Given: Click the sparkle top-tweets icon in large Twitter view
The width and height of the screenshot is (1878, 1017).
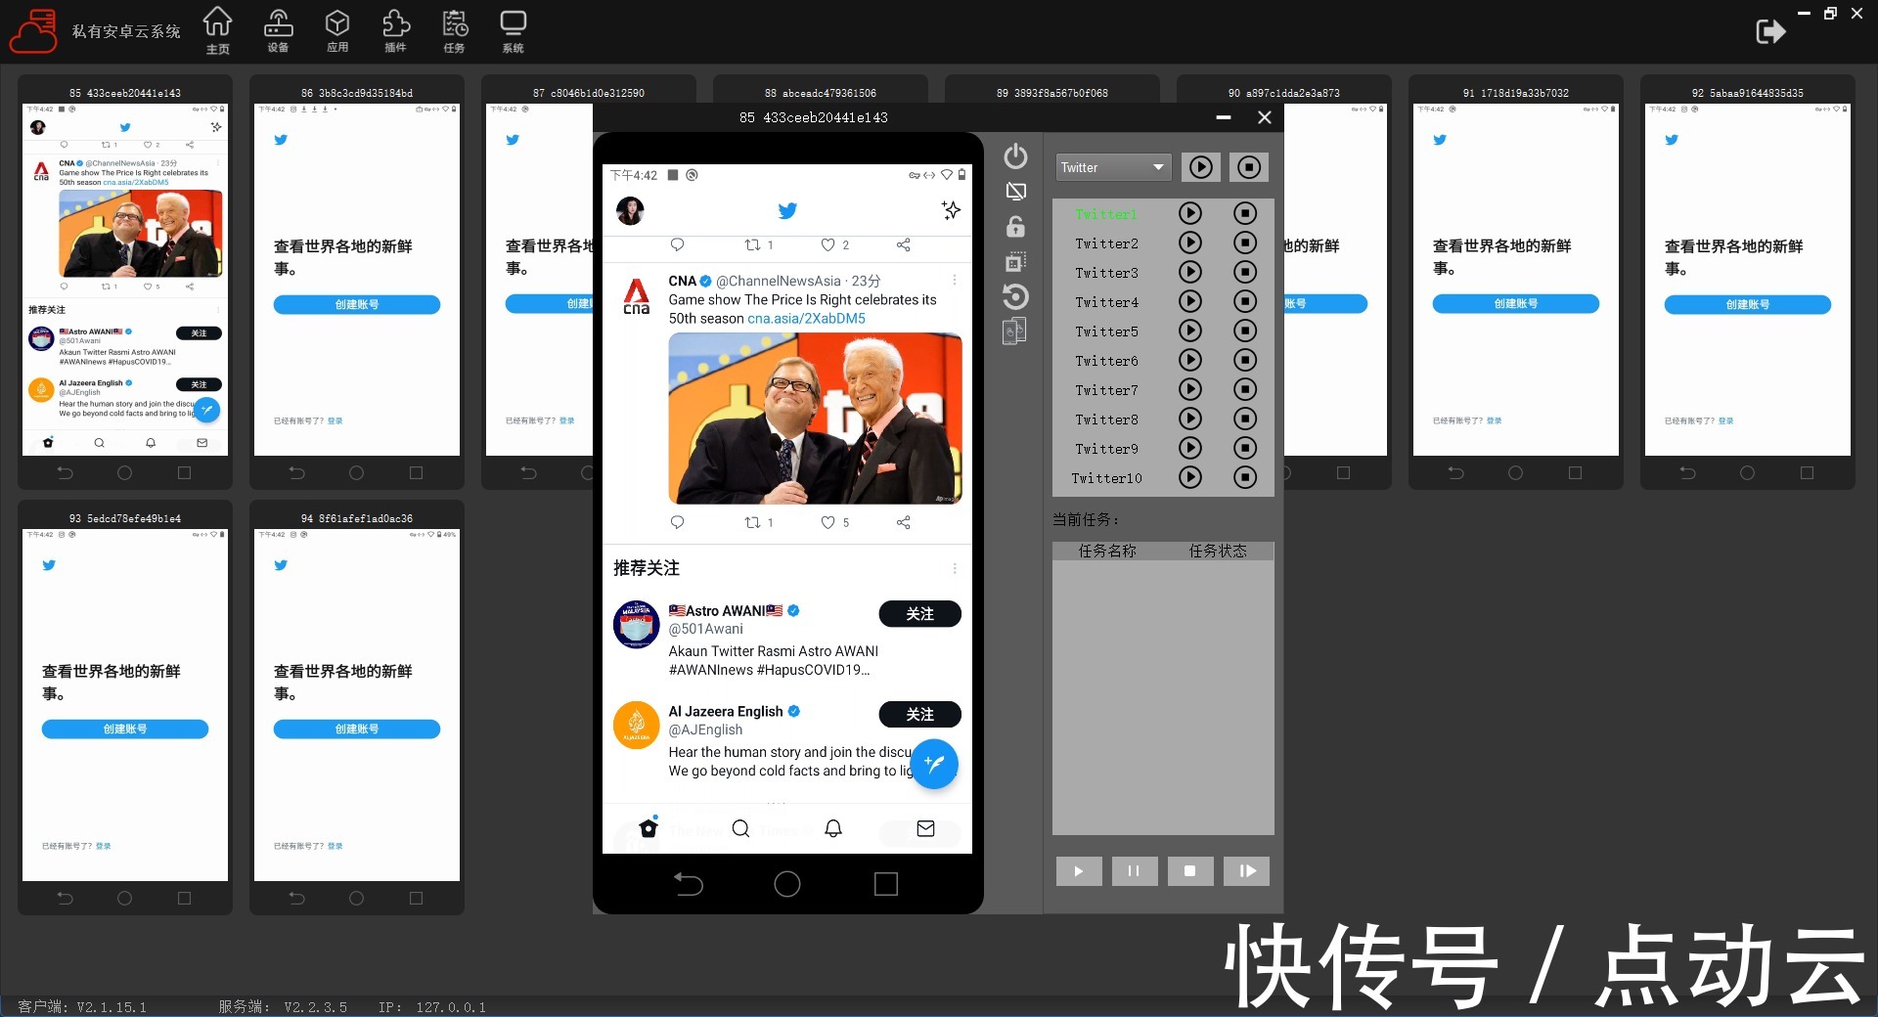Looking at the screenshot, I should coord(951,210).
